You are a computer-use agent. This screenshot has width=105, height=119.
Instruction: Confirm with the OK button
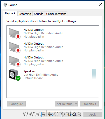coord(51,114)
